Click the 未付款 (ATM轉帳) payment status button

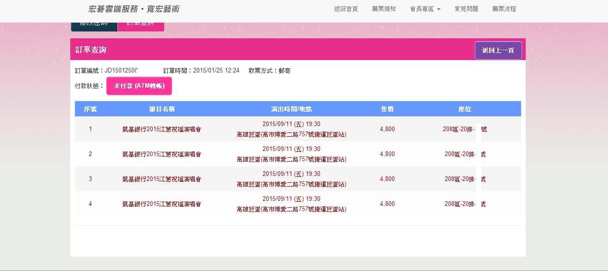coord(139,86)
